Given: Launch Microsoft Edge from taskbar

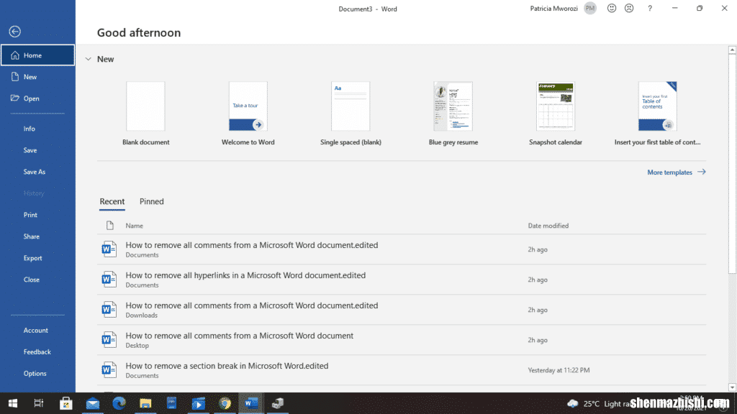Looking at the screenshot, I should [119, 403].
